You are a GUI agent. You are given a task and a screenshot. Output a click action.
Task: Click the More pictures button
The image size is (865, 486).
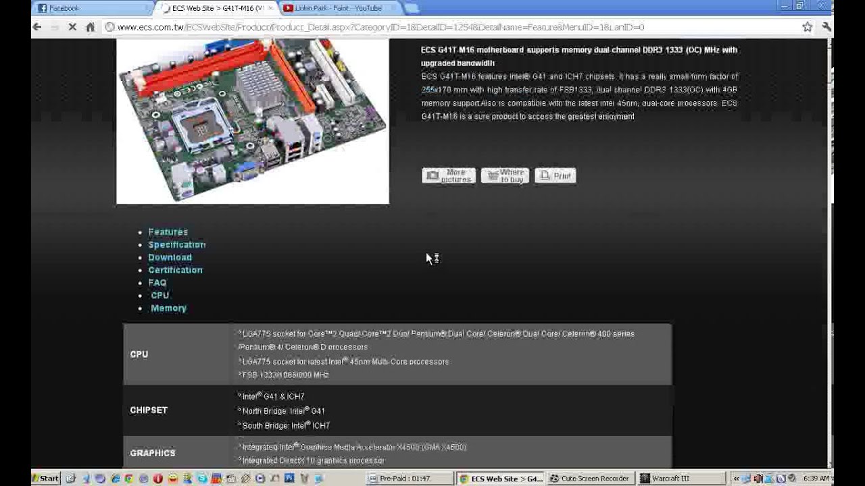[x=449, y=175]
